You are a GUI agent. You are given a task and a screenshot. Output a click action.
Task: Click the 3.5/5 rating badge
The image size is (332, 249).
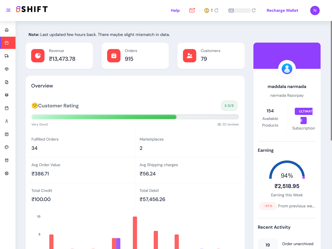pyautogui.click(x=229, y=106)
